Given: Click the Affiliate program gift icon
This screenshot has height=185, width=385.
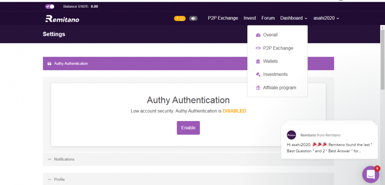Looking at the screenshot, I should point(258,88).
